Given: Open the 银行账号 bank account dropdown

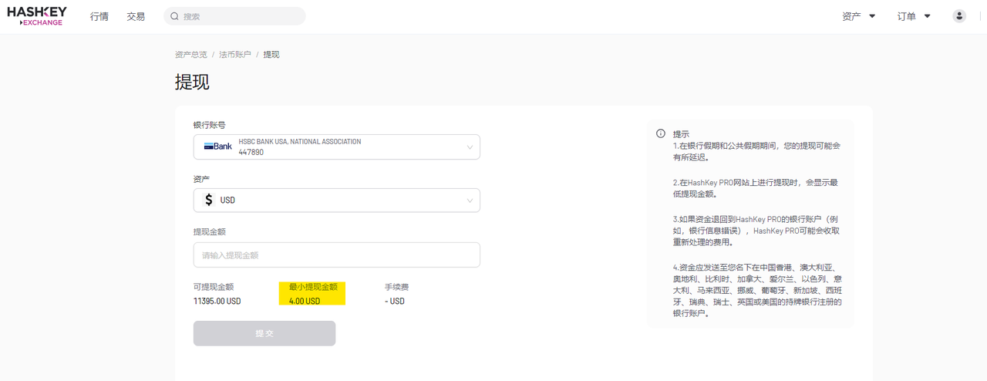Looking at the screenshot, I should (337, 147).
